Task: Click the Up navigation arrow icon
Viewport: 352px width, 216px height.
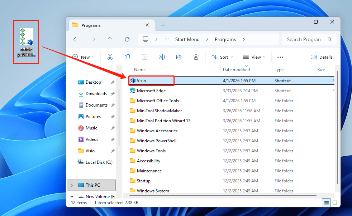Action: point(110,39)
